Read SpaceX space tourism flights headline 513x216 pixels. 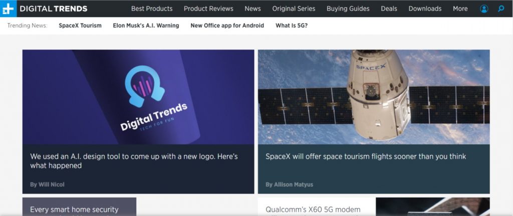click(x=366, y=156)
